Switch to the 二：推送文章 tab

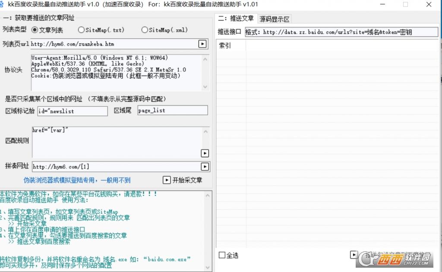tap(236, 19)
